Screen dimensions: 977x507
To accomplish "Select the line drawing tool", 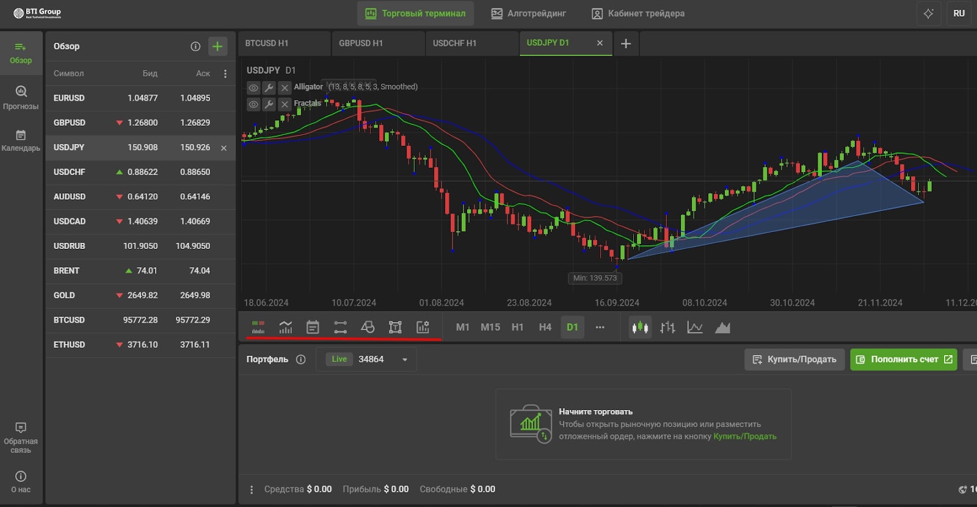I will (340, 328).
